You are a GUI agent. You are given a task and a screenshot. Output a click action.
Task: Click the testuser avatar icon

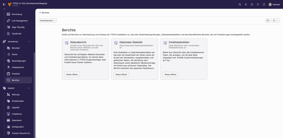270,4
